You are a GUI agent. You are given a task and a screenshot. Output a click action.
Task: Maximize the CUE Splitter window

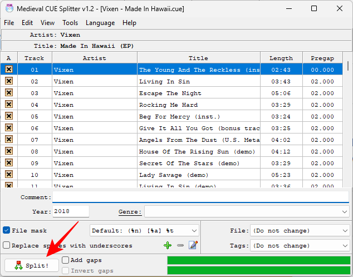click(x=314, y=8)
